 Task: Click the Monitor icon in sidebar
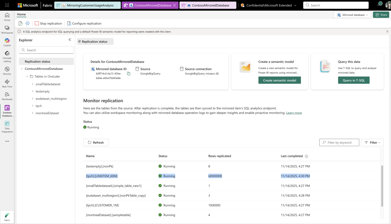pos(7,69)
